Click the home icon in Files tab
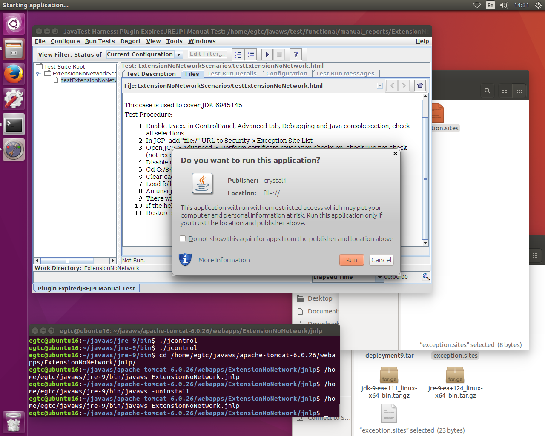 (x=420, y=86)
